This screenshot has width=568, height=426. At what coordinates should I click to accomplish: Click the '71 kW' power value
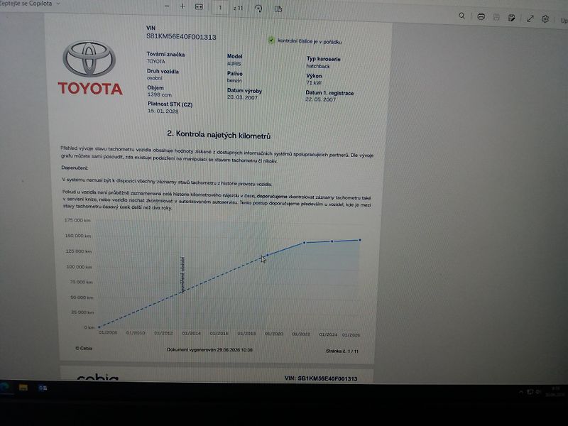[x=314, y=82]
